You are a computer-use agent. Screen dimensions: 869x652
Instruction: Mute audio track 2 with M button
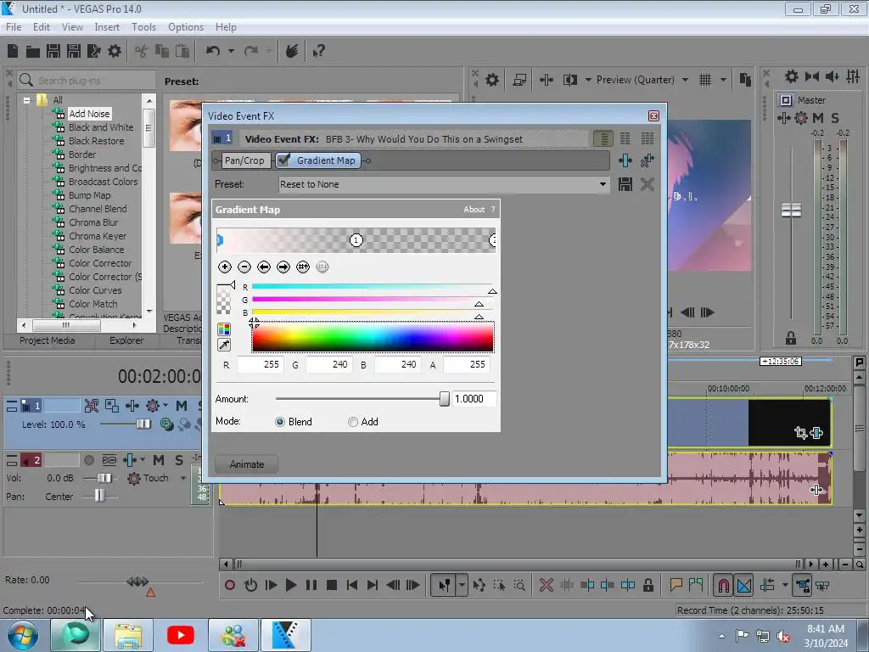pyautogui.click(x=159, y=460)
